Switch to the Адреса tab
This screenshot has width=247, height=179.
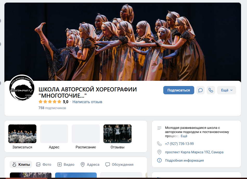coord(90,164)
